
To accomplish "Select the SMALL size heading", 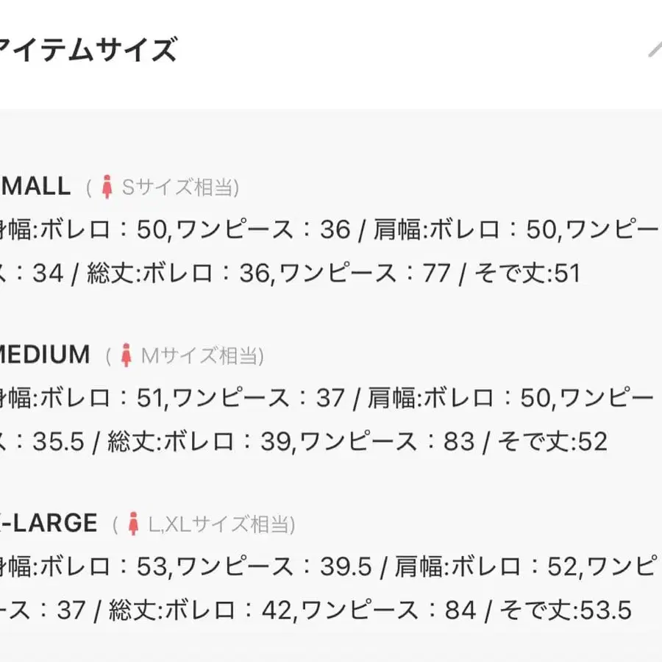I will 35,186.
